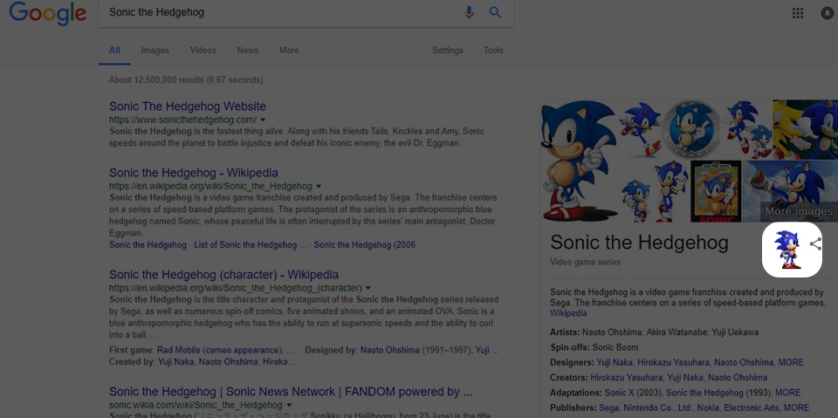This screenshot has height=418, width=838.
Task: Open the Google apps grid
Action: (797, 13)
